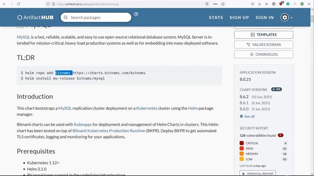Image resolution: width=314 pixels, height=176 pixels.
Task: Click the browser back arrow
Action: pos(4,4)
